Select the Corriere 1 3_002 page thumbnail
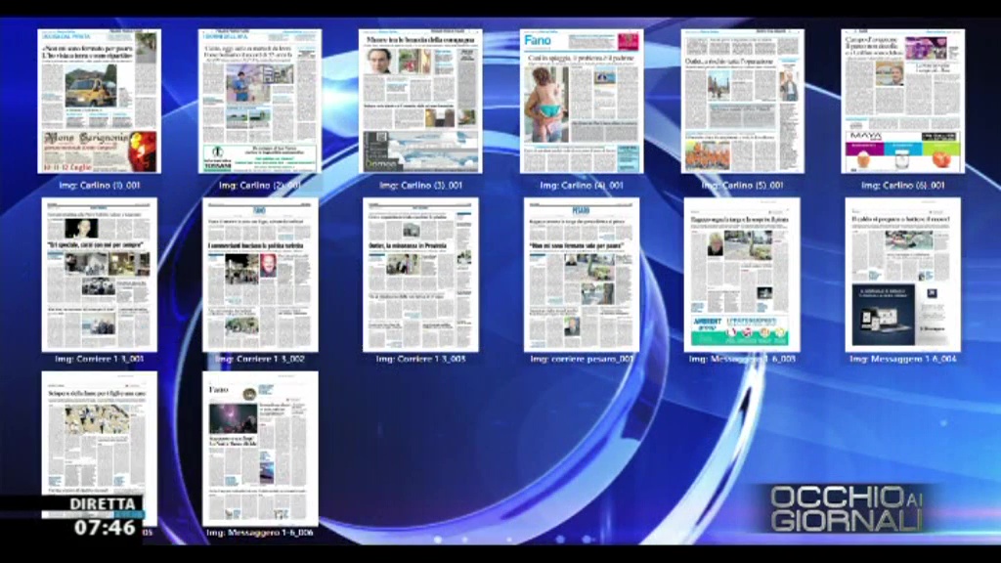Viewport: 1001px width, 563px height. [x=260, y=275]
